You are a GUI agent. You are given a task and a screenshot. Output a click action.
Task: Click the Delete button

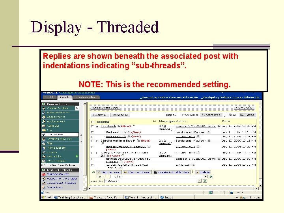[203, 172]
